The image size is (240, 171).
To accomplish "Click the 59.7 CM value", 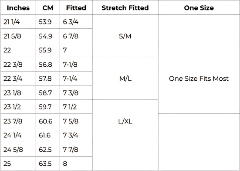I will (48, 107).
